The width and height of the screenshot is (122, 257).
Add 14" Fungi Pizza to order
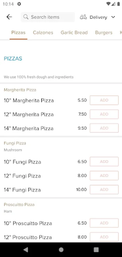click(x=104, y=190)
